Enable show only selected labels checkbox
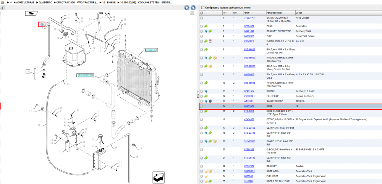The height and width of the screenshot is (184, 382). [x=203, y=8]
